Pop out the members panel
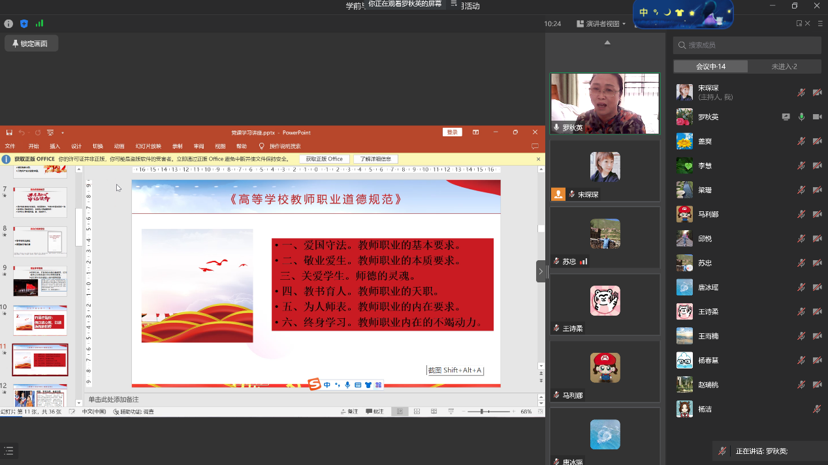 click(x=799, y=23)
